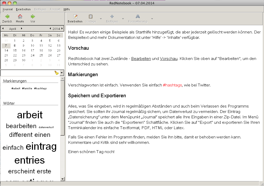The height and width of the screenshot is (186, 264).
Task: Switch to edit mode via Bearbeiten toolbar icon
Action: (75, 16)
